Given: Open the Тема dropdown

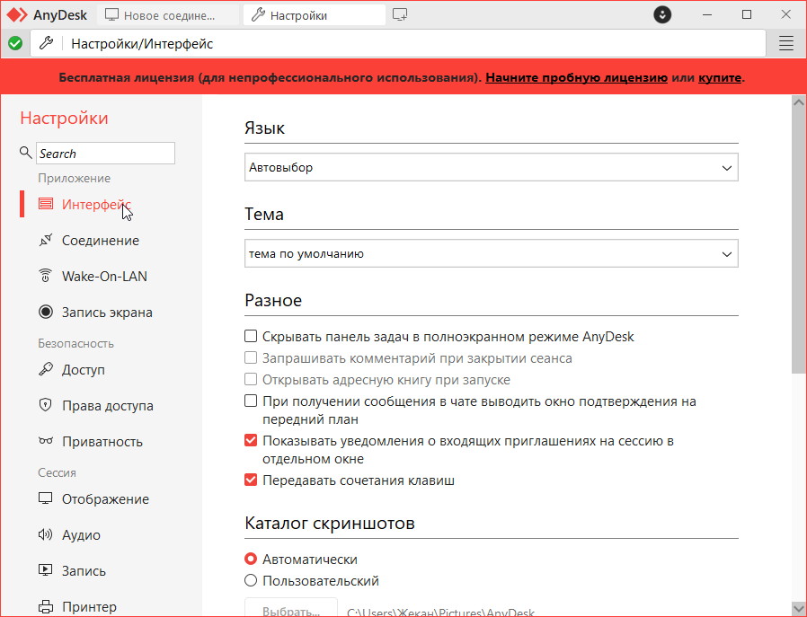Looking at the screenshot, I should click(x=491, y=253).
